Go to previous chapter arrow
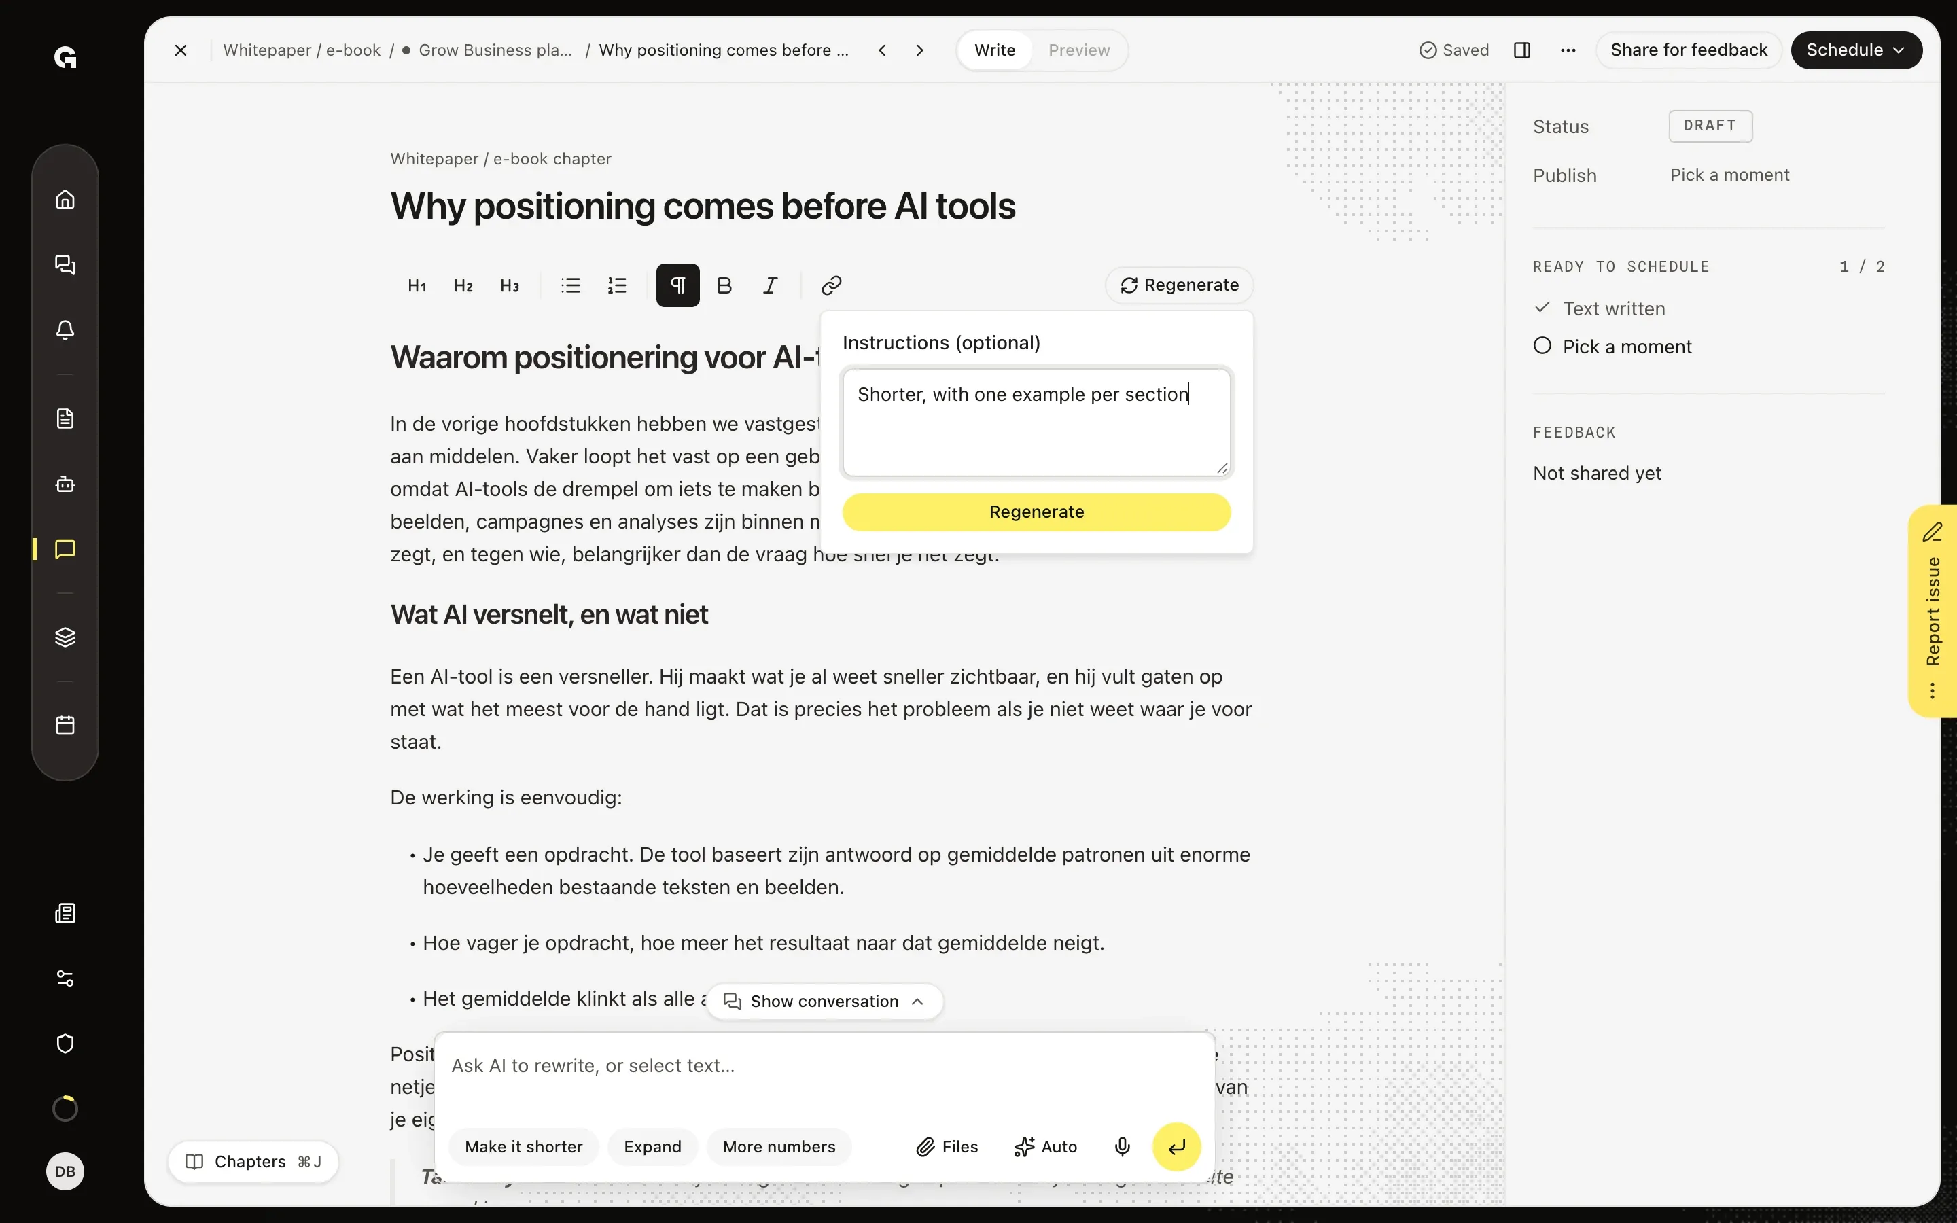This screenshot has width=1957, height=1223. pos(882,50)
